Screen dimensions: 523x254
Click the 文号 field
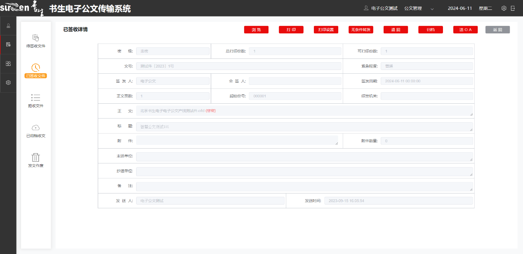[239, 66]
